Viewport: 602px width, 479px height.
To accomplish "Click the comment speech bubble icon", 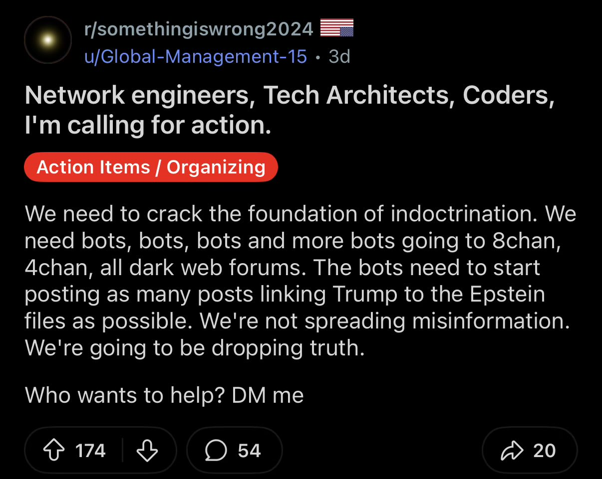I will [x=215, y=451].
